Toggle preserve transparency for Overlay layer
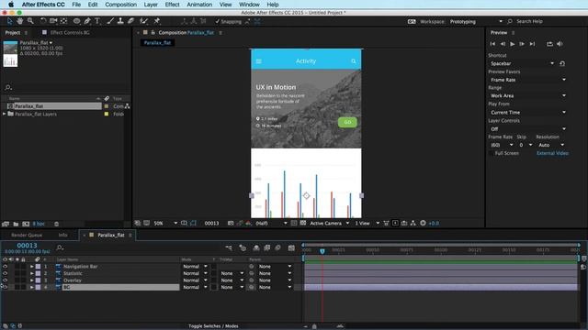The width and height of the screenshot is (588, 330). coord(214,280)
